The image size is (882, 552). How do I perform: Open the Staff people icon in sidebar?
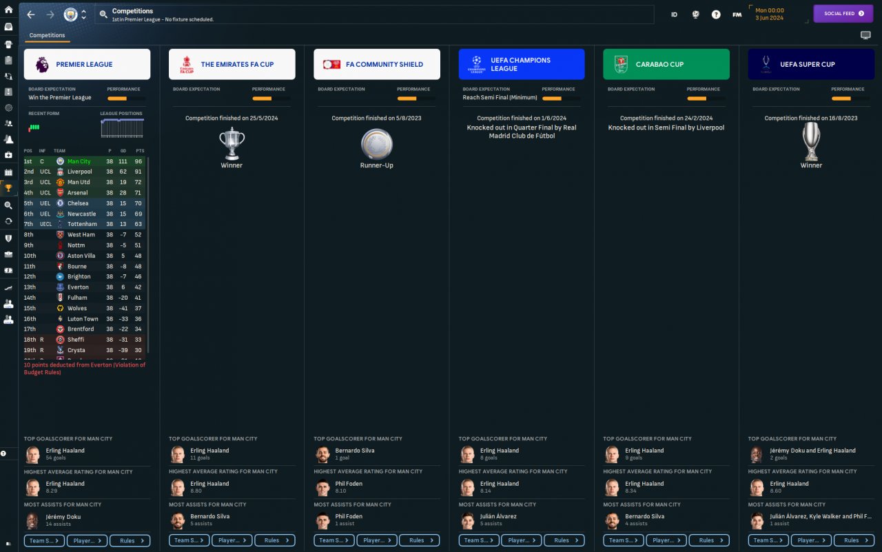coord(8,123)
